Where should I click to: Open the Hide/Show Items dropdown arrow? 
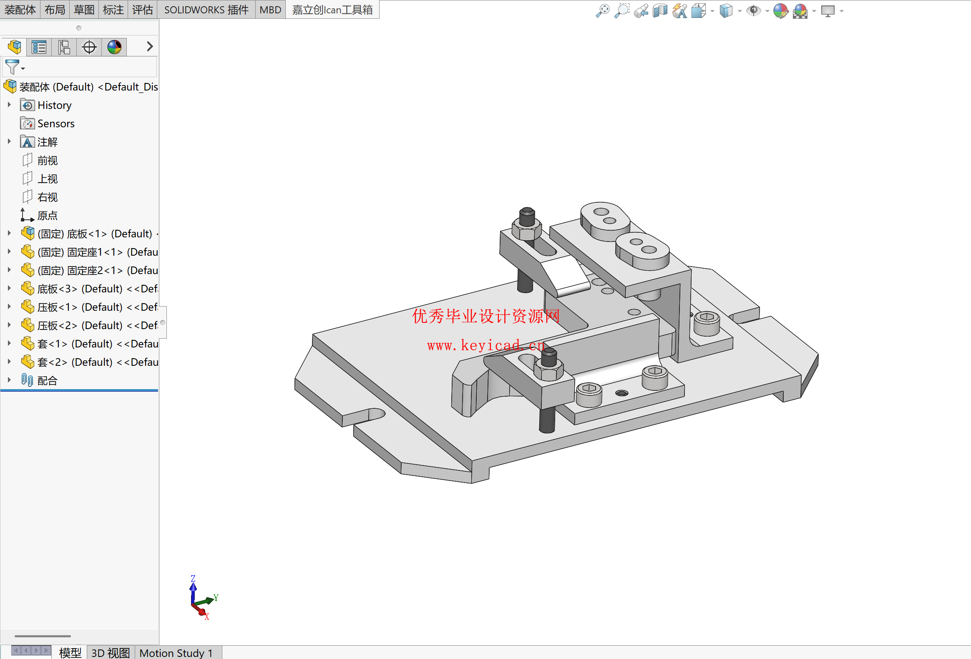[x=767, y=11]
